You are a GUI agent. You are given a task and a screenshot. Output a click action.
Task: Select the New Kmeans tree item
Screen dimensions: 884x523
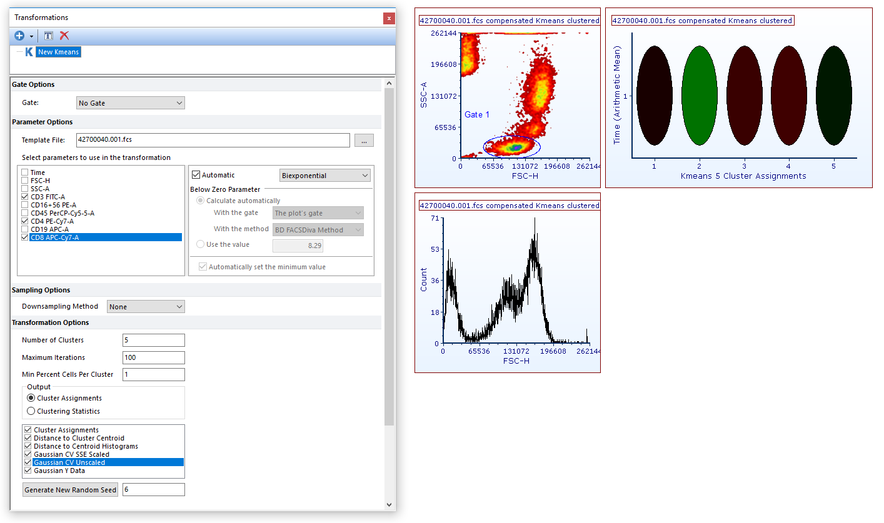click(58, 52)
